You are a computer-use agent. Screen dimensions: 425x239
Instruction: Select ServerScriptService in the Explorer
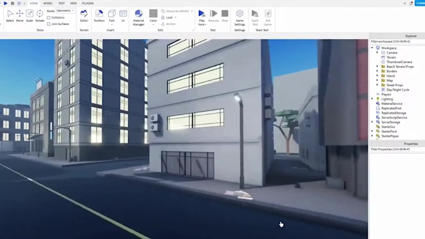tap(394, 117)
